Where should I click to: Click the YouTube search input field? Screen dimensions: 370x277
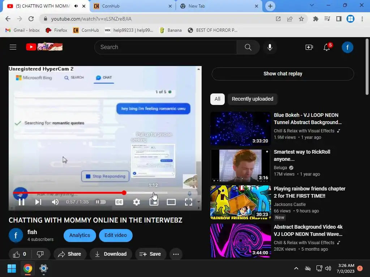165,47
